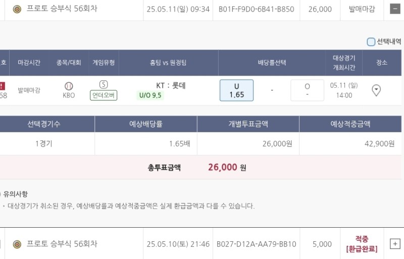Click the Proto icon on the 21:46 ticket
404x259 pixels.
tap(17, 244)
